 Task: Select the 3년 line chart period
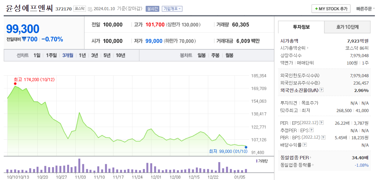coord(95,55)
